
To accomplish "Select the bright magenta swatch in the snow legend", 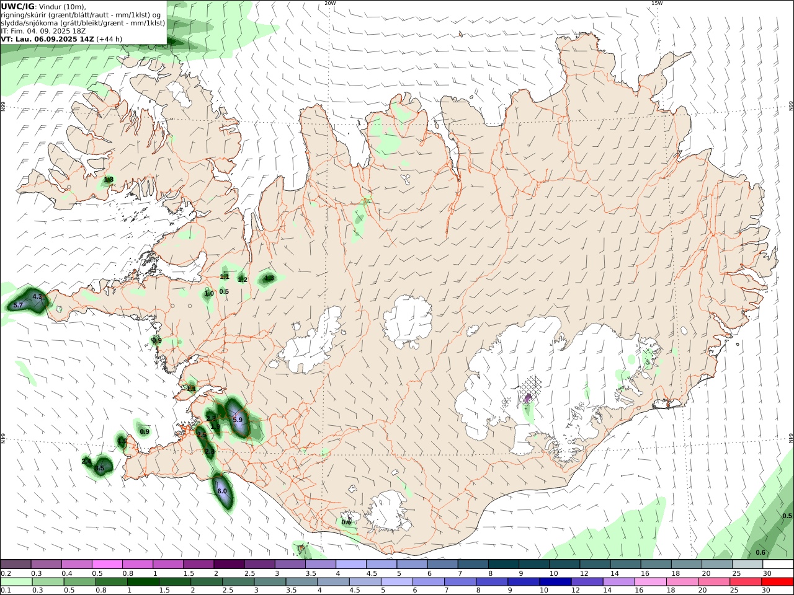I will 107,565.
